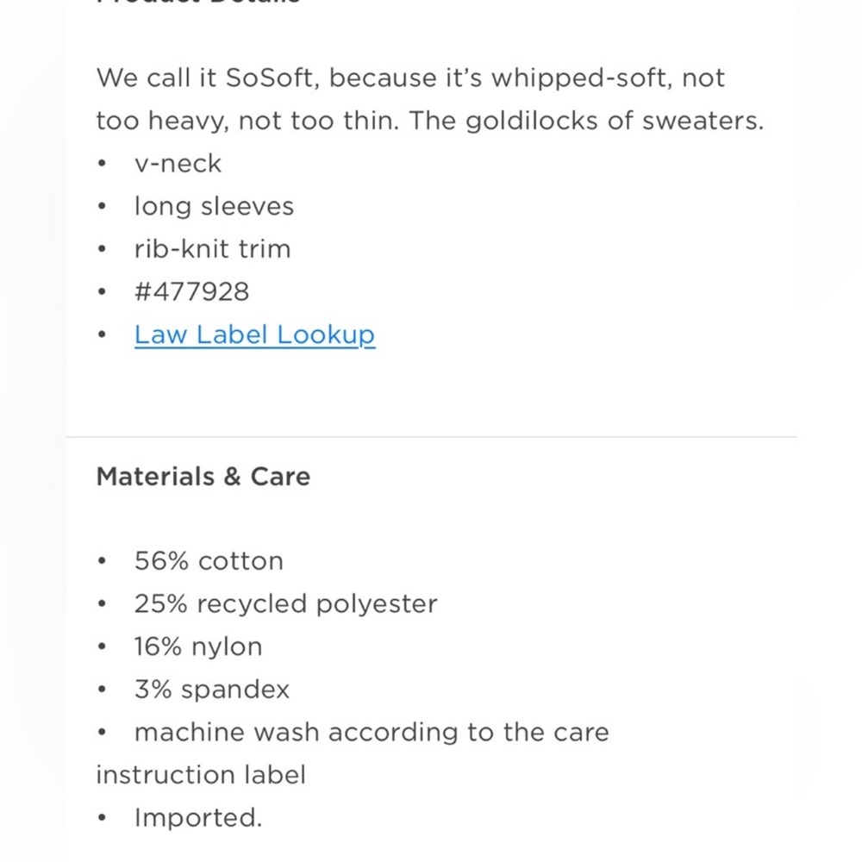This screenshot has height=862, width=862.
Task: Click the bullet dot before v-neck
Action: (102, 164)
